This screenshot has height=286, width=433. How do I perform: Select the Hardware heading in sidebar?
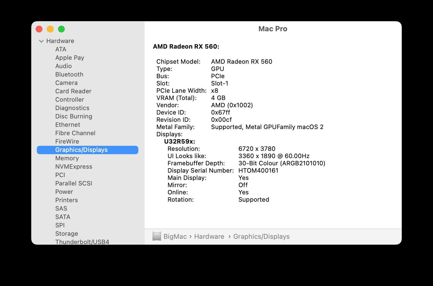(x=60, y=41)
